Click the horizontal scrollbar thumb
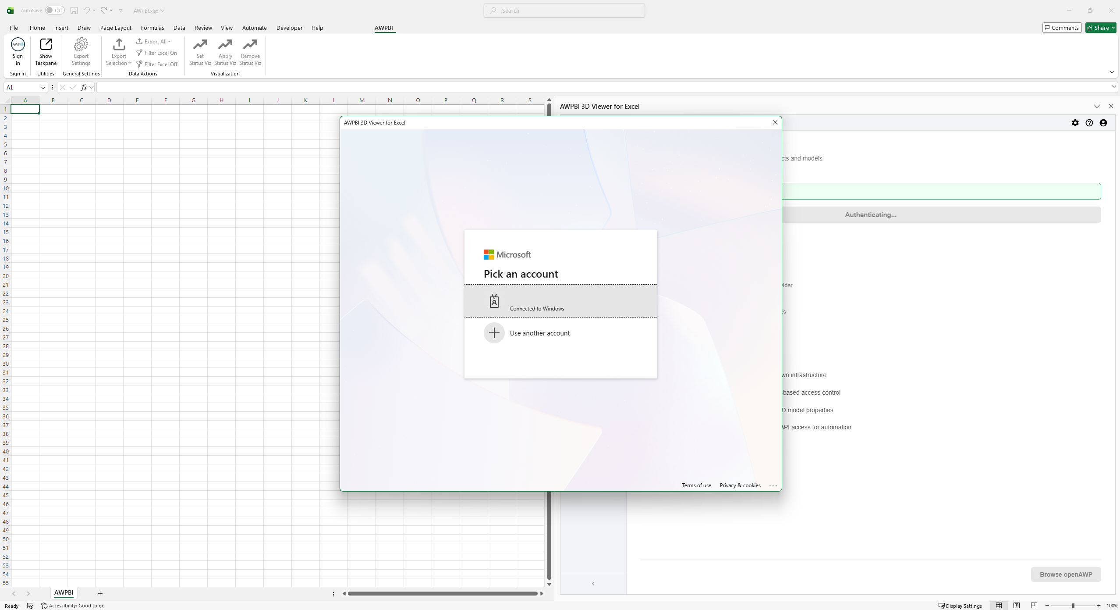The height and width of the screenshot is (610, 1120). 443,594
